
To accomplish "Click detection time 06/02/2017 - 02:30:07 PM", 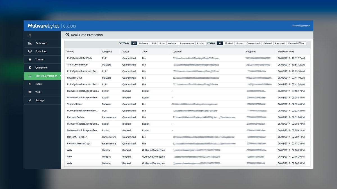I will coord(291,124).
